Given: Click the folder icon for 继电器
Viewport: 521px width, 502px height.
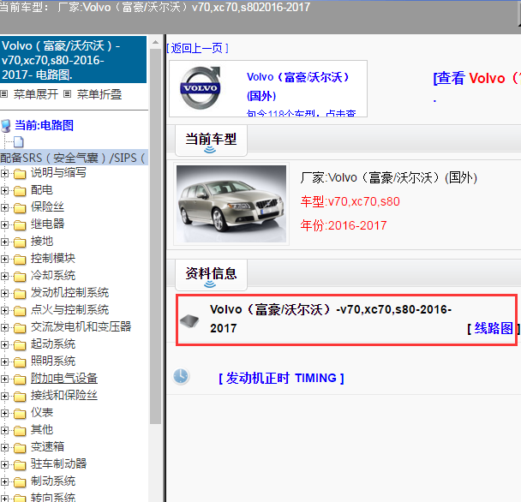Looking at the screenshot, I should pyautogui.click(x=20, y=225).
